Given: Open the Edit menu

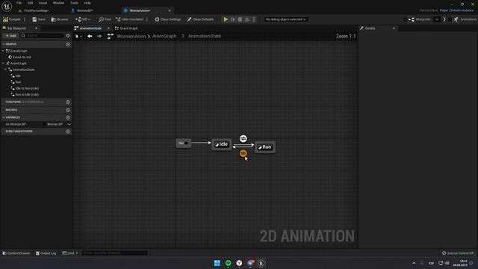Looking at the screenshot, I should pyautogui.click(x=30, y=3).
